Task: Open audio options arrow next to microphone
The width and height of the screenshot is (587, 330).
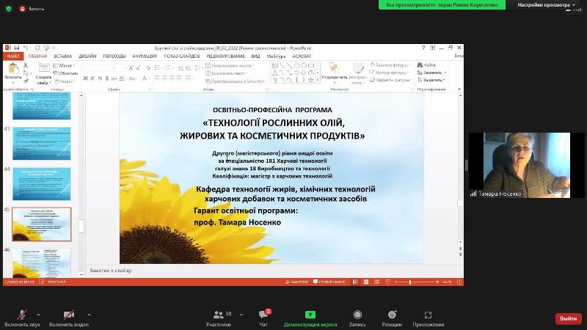Action: tap(38, 315)
